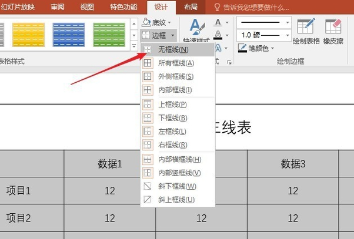Switch to the Review (审阅) tab
354x239 pixels.
pyautogui.click(x=58, y=7)
